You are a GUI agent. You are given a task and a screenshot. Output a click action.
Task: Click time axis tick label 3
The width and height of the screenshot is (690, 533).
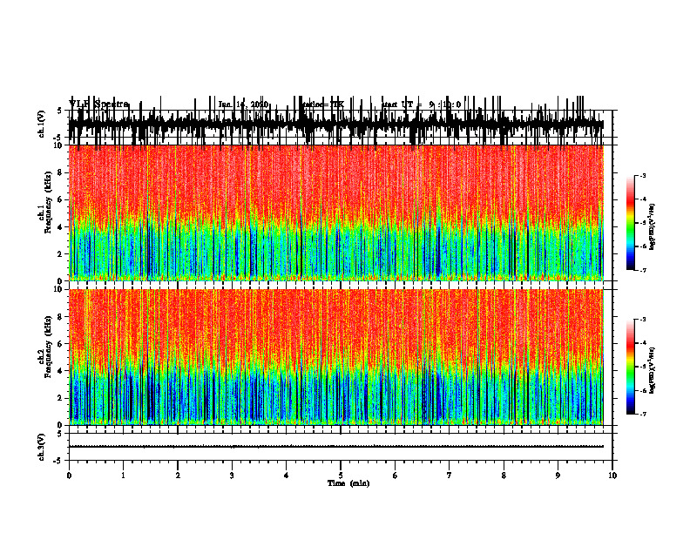pos(232,476)
